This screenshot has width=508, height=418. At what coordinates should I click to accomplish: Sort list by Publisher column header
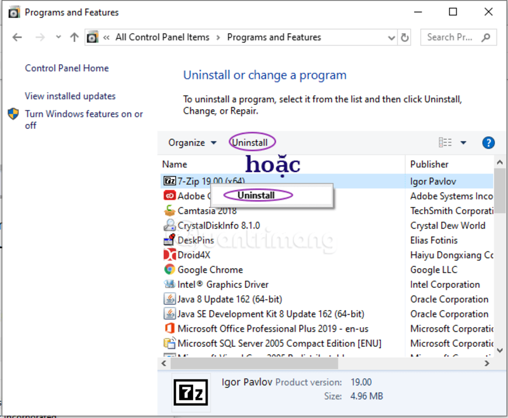pyautogui.click(x=429, y=164)
